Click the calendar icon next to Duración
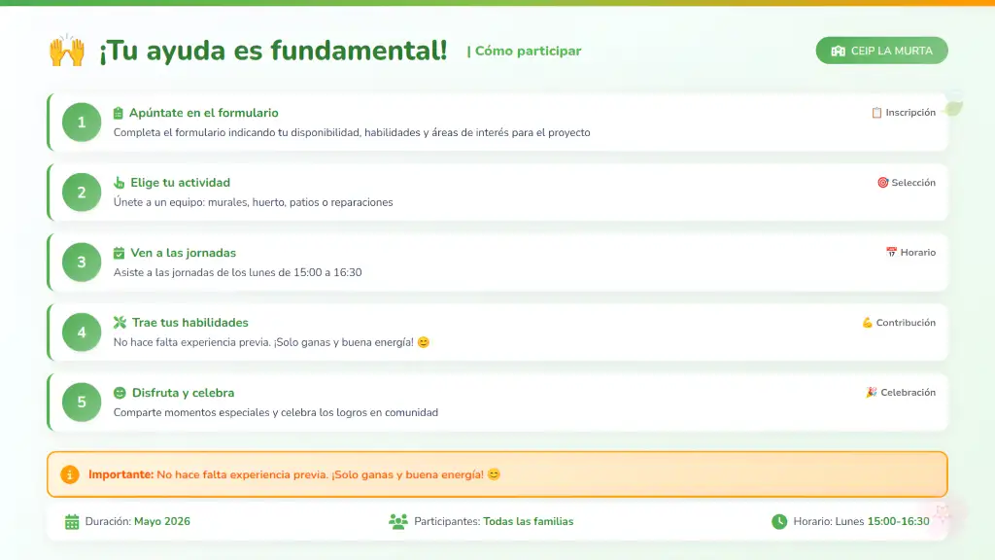The image size is (995, 560). (72, 521)
